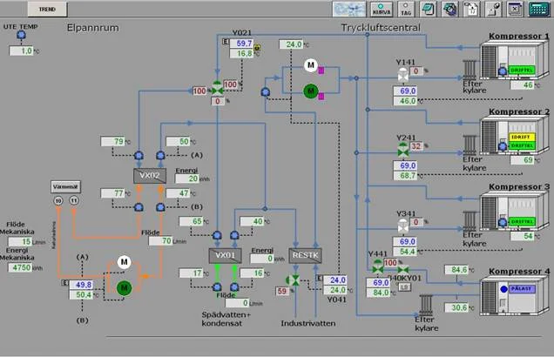
Task: Click the Värmesät button
Action: point(65,187)
